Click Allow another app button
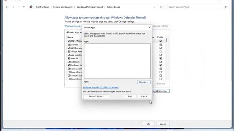 pyautogui.click(x=161, y=91)
